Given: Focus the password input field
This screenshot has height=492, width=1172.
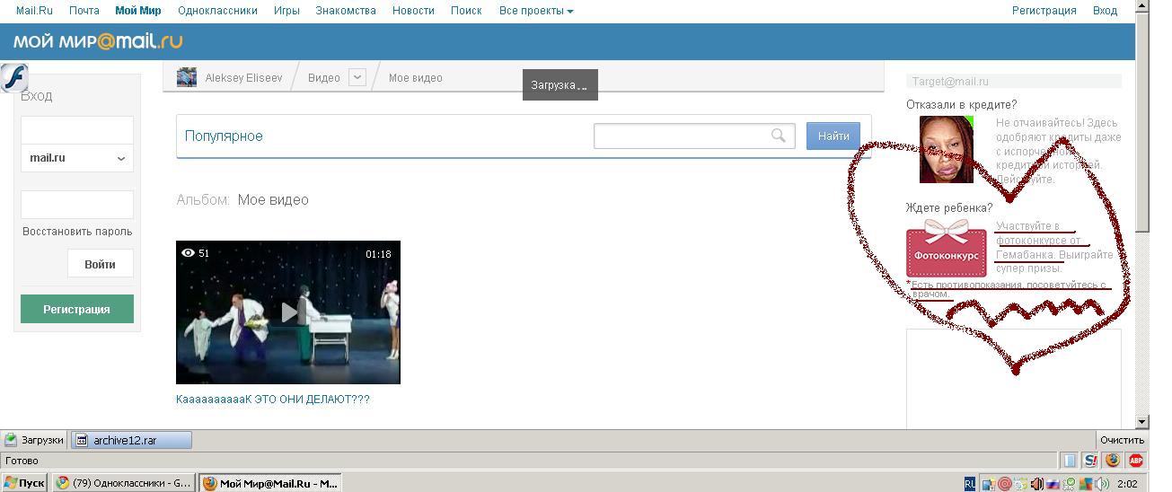Looking at the screenshot, I should coord(77,205).
